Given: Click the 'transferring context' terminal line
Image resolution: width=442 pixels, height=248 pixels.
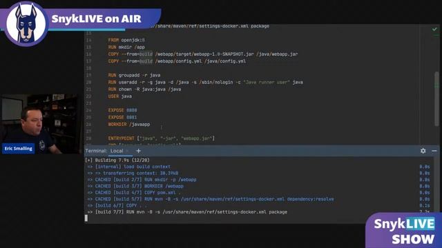Looking at the screenshot, I should (x=133, y=173).
